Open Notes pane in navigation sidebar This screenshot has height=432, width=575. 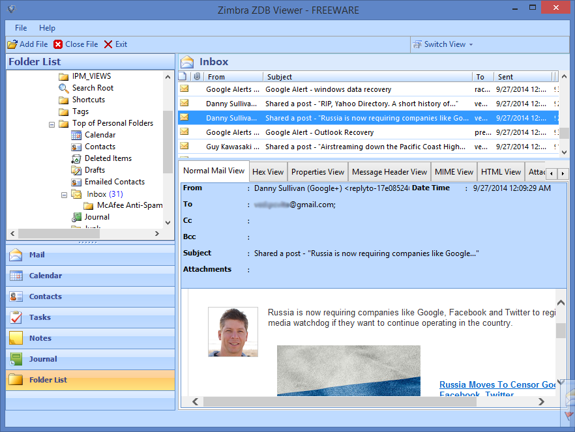90,338
